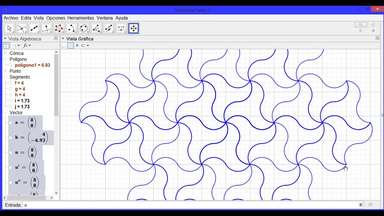Select the Move arrow tool

[9, 28]
